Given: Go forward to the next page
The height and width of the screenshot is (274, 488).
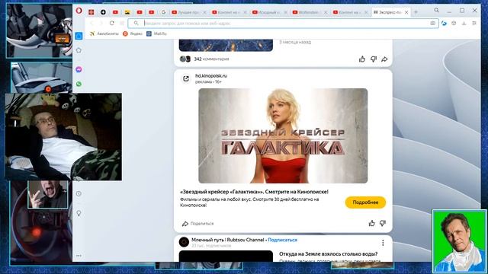Looking at the screenshot, I should (101, 23).
